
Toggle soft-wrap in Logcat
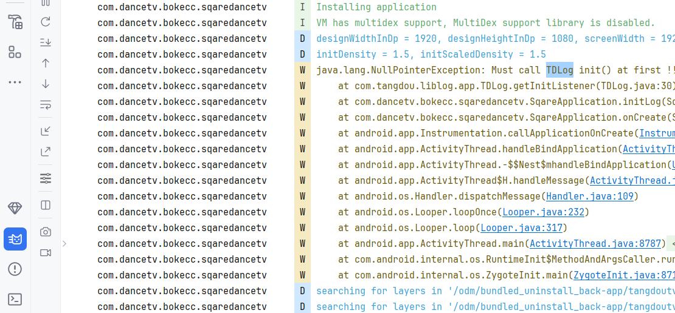46,104
